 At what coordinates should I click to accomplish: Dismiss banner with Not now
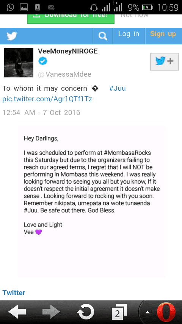[x=135, y=16]
